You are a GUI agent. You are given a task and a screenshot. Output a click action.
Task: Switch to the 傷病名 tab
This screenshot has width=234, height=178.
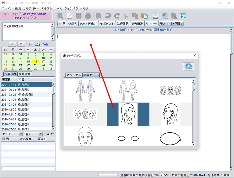point(72,24)
